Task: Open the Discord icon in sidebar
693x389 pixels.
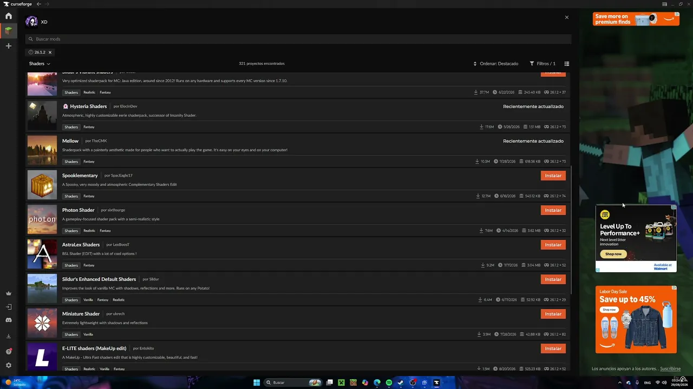Action: (x=8, y=320)
